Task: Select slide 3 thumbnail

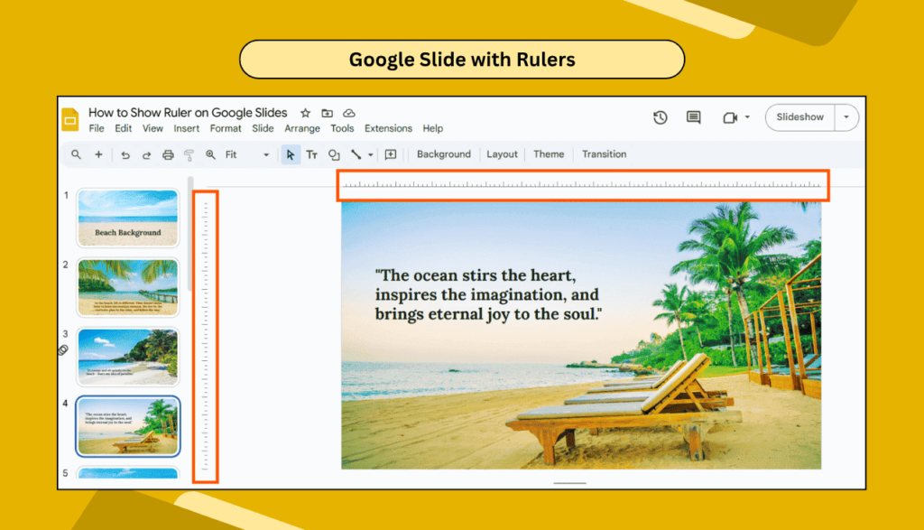Action: pos(127,357)
